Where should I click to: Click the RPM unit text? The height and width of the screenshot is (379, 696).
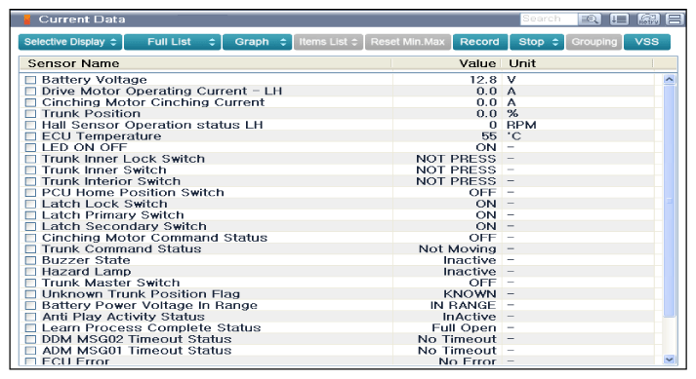(521, 125)
